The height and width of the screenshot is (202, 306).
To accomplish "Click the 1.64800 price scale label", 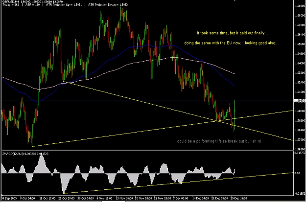I will coord(300,54).
